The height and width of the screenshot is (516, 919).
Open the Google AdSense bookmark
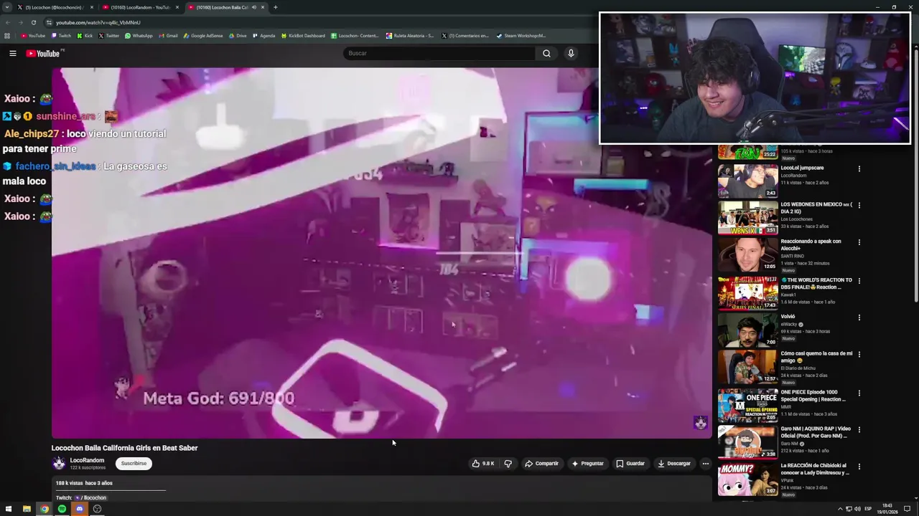tap(203, 35)
